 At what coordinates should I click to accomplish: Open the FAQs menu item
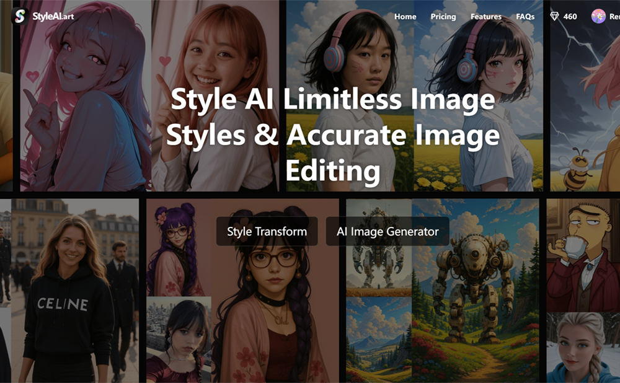(x=525, y=17)
